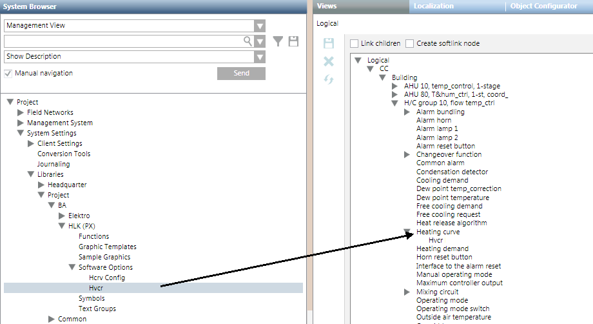Switch to the Localization tab
Image resolution: width=593 pixels, height=324 pixels.
[x=433, y=6]
